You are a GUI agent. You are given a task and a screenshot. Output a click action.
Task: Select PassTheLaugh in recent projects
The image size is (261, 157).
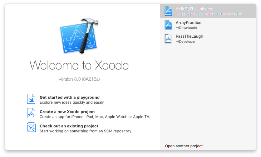(x=208, y=39)
